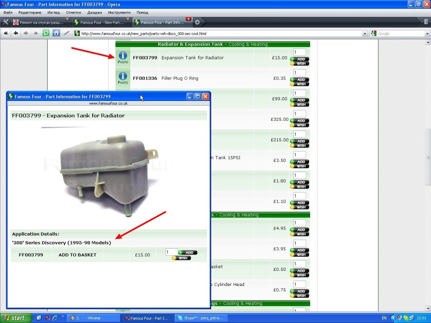This screenshot has height=323, width=431.
Task: Click ADD TO BASKET text in popup
Action: (x=77, y=255)
